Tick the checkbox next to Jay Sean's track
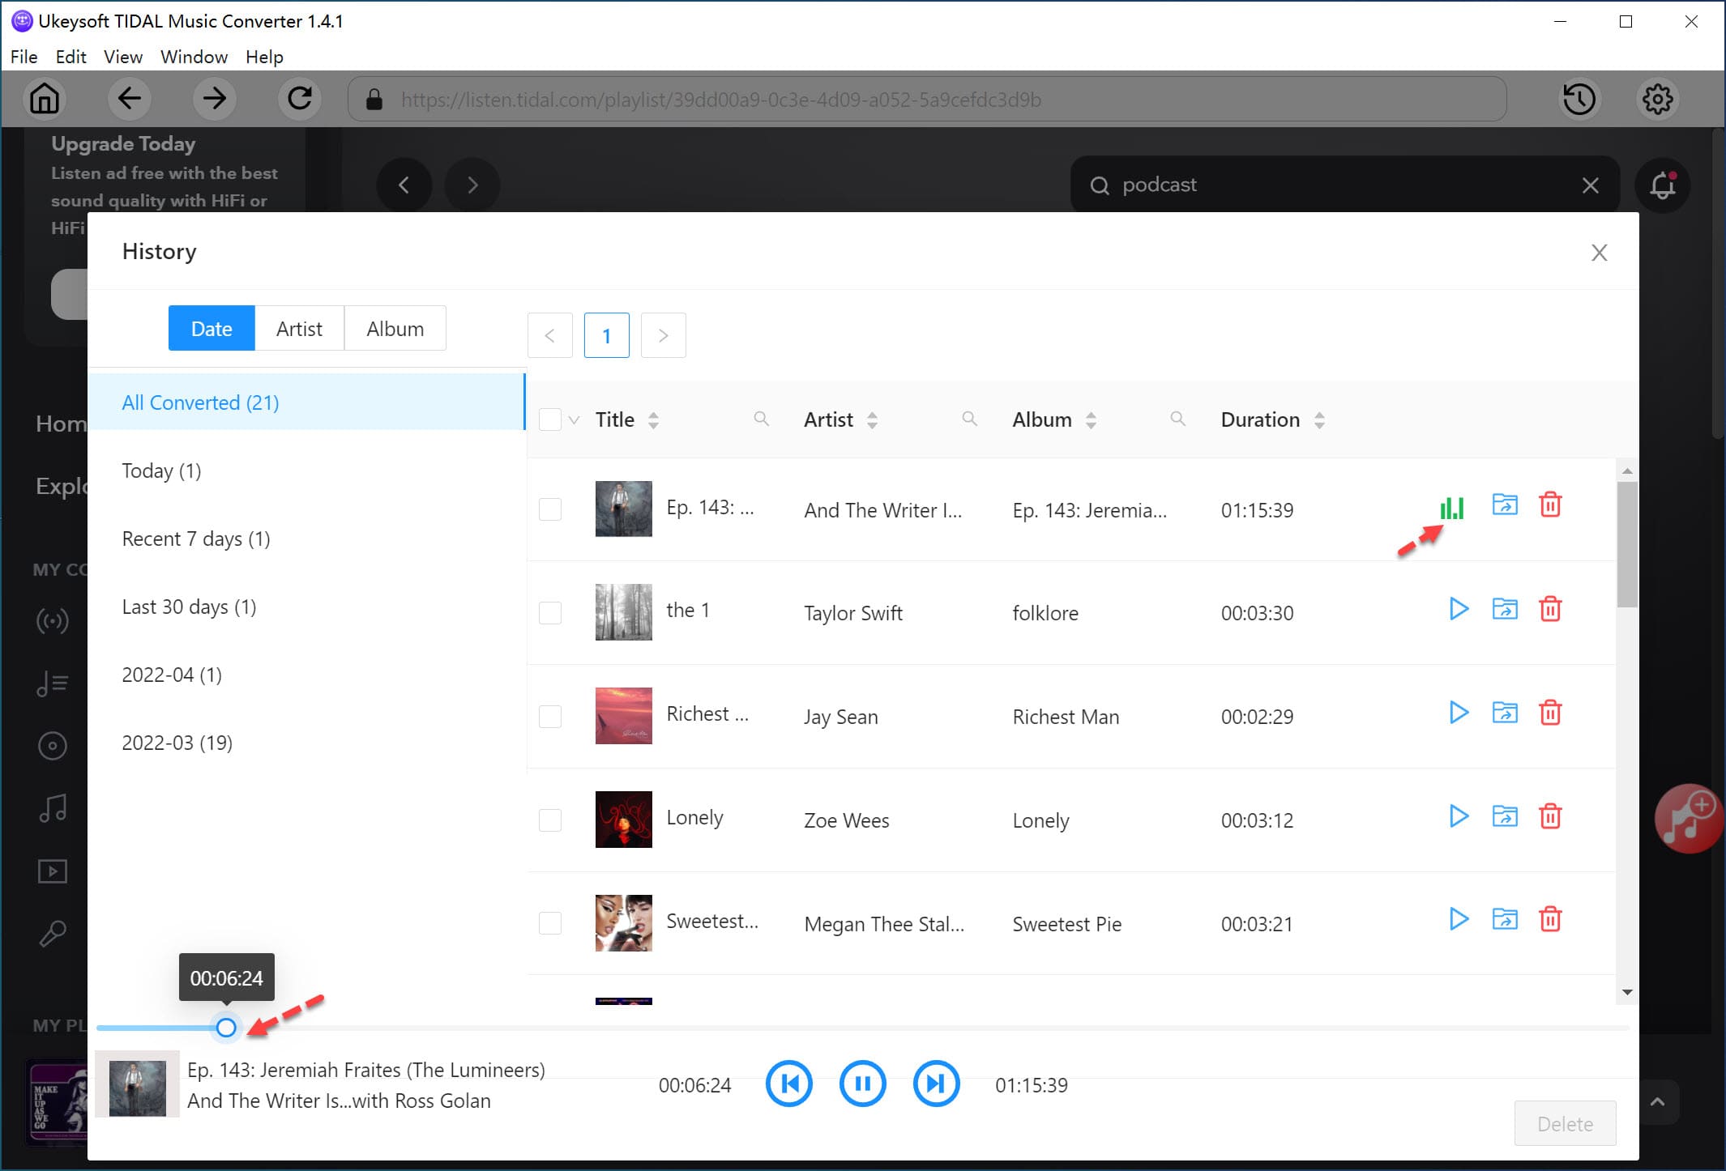The height and width of the screenshot is (1171, 1726). click(551, 716)
